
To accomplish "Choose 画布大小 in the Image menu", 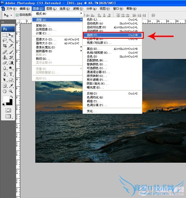I will (57, 43).
